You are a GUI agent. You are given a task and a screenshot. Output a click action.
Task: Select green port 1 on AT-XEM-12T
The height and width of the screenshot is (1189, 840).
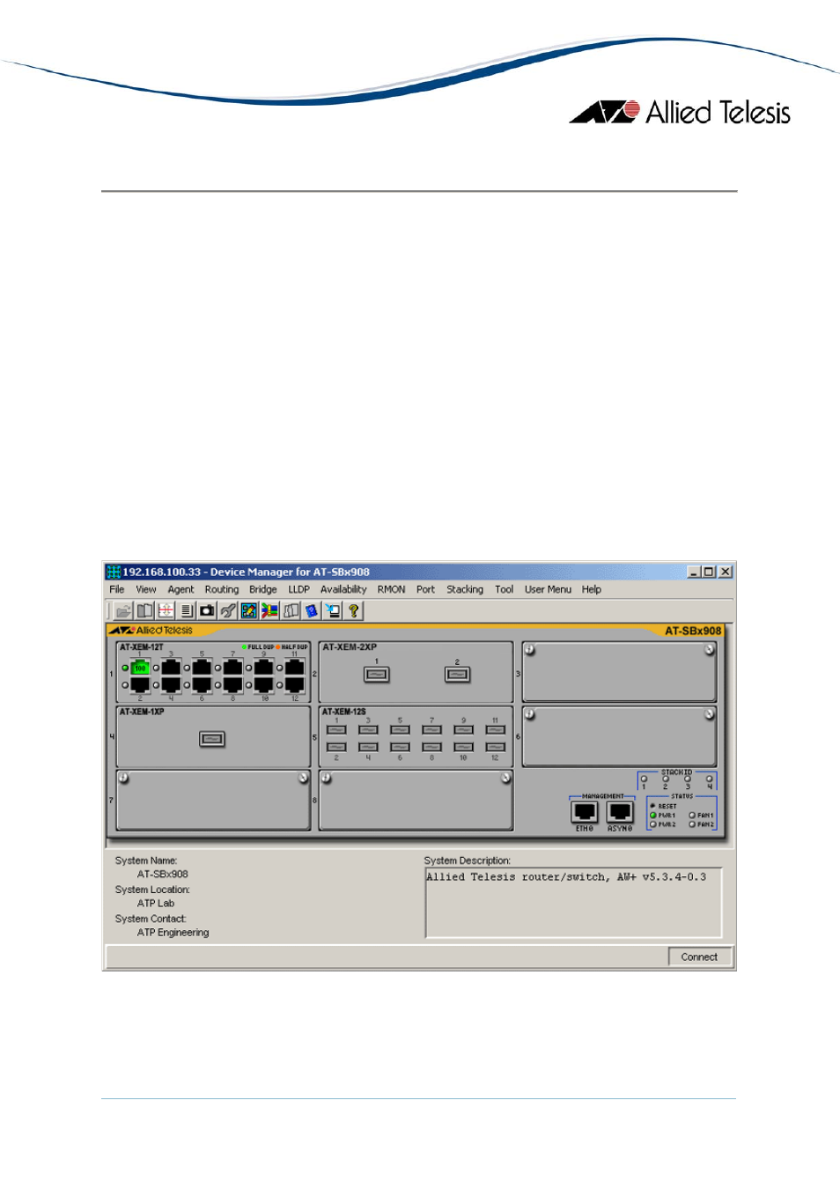[140, 668]
